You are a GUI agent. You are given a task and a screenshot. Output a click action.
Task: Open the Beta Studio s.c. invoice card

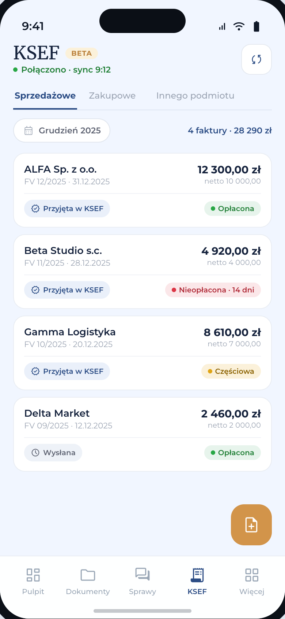tap(142, 272)
